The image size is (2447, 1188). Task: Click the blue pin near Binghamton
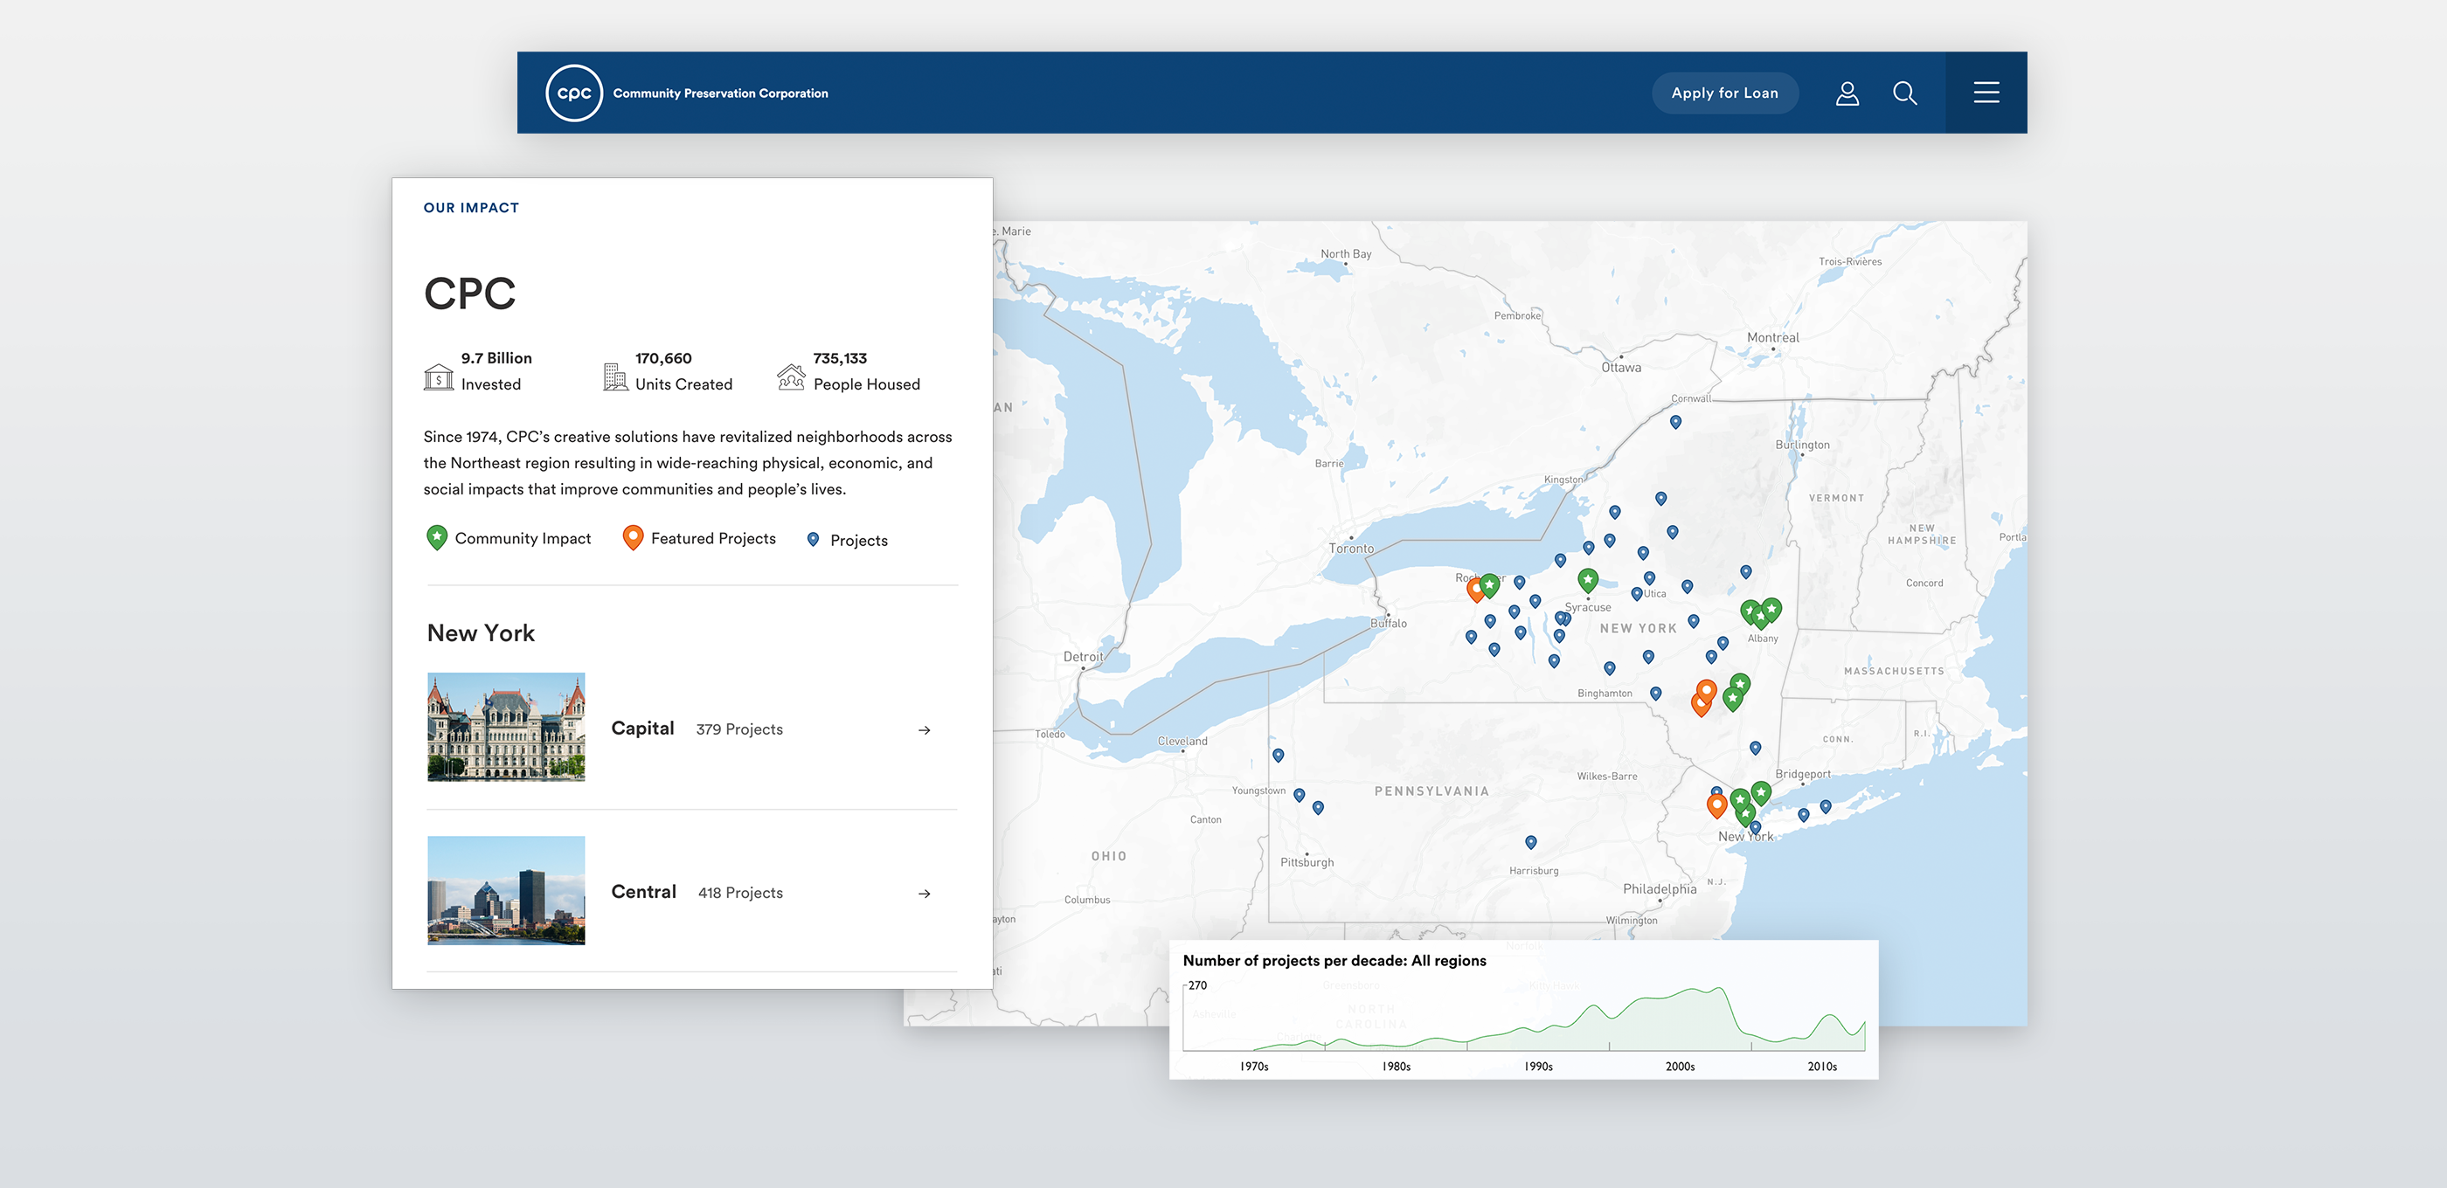click(1656, 694)
